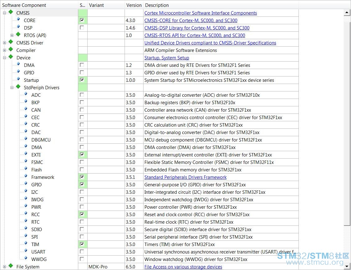This screenshot has width=351, height=270.
Task: Click the blue diamond icon beside Startup
Action: click(18, 79)
